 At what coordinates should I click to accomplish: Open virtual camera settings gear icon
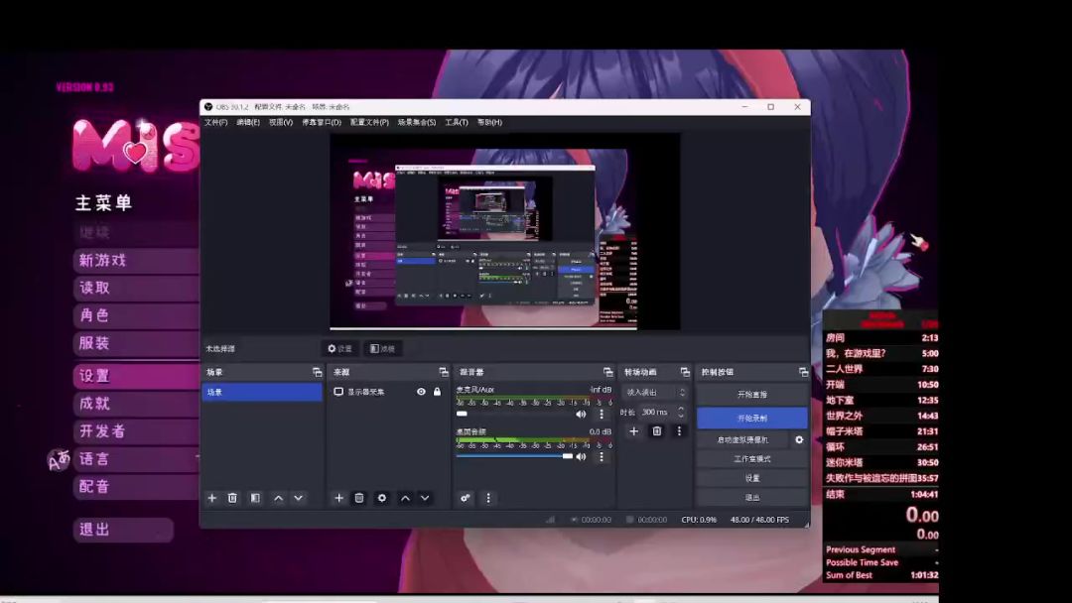click(799, 439)
